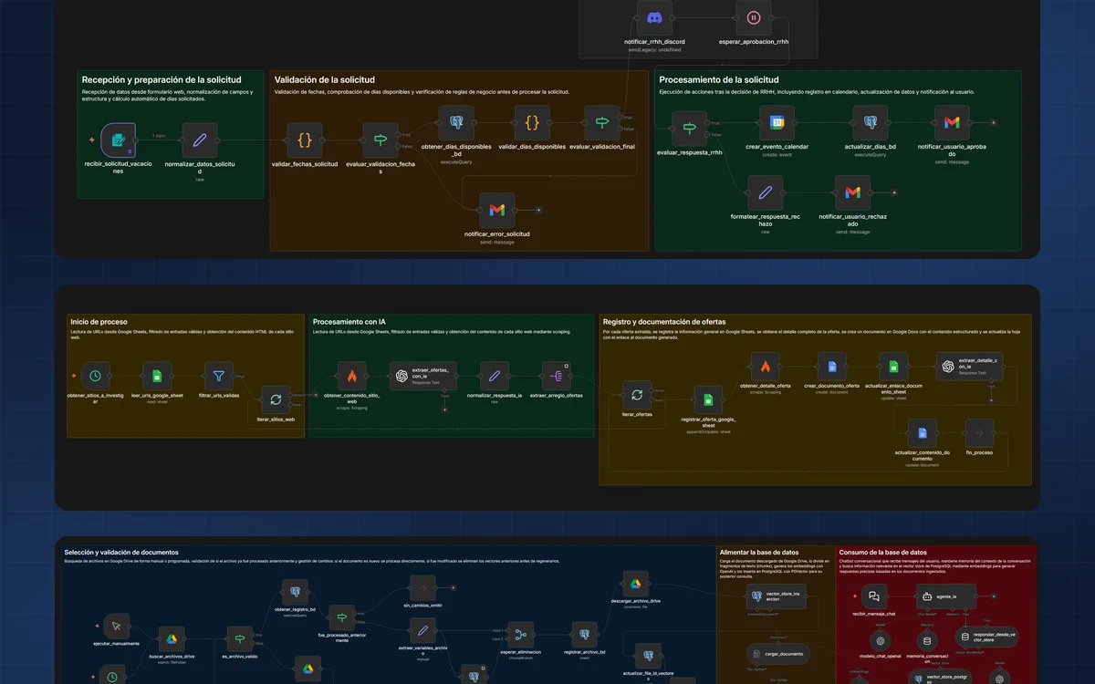Click the iterar_ofertas loop node

pyautogui.click(x=638, y=394)
